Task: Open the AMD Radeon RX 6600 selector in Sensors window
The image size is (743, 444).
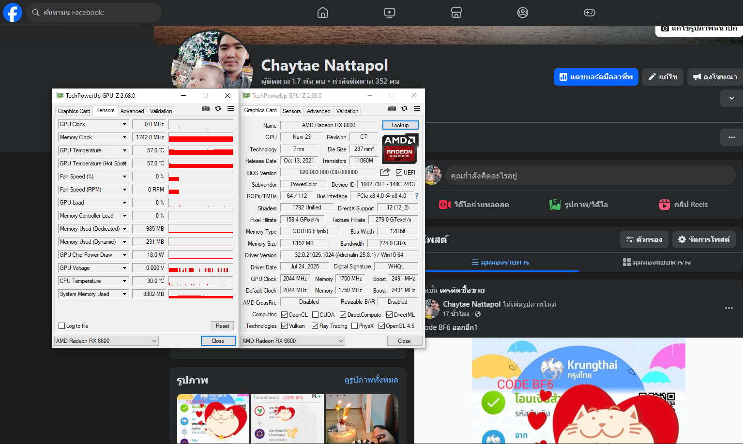Action: (x=106, y=341)
